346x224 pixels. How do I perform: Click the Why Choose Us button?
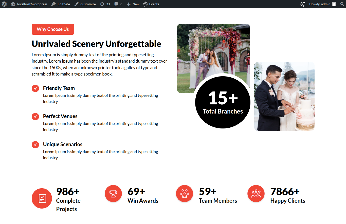53,29
